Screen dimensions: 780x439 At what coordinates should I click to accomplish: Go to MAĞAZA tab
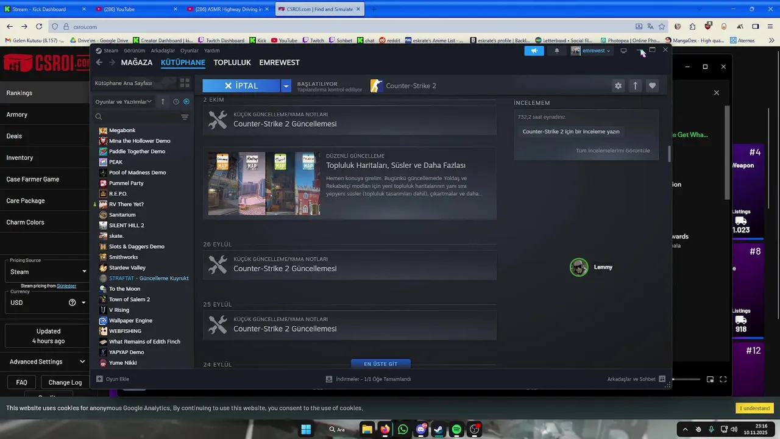[x=136, y=62]
